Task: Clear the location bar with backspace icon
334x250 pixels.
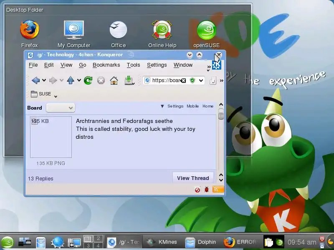Action: tap(183, 80)
